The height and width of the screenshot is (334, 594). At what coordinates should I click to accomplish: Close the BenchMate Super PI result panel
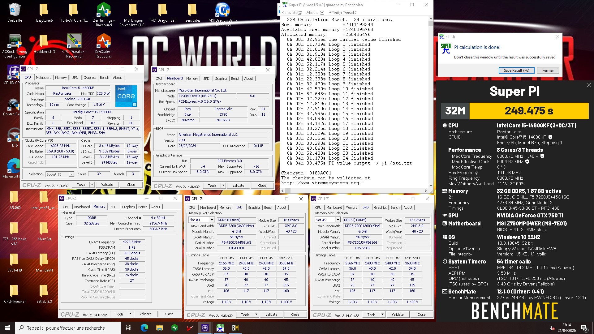[x=588, y=85]
